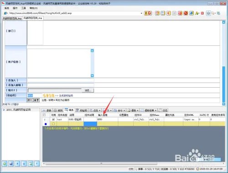
Task: Click the orange back arrow toolbar icon
Action: pyautogui.click(x=168, y=13)
